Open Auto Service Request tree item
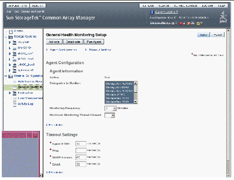234x180 pixels. pyautogui.click(x=30, y=81)
